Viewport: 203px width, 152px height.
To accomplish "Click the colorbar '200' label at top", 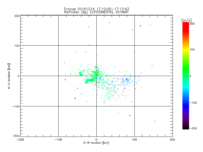I will pyautogui.click(x=192, y=24).
